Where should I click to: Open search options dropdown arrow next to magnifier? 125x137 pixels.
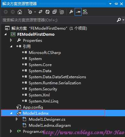point(123,20)
